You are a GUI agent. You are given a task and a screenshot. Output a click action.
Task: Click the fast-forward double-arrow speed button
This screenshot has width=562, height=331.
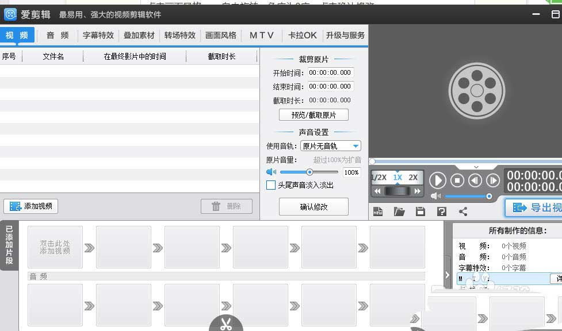417,191
